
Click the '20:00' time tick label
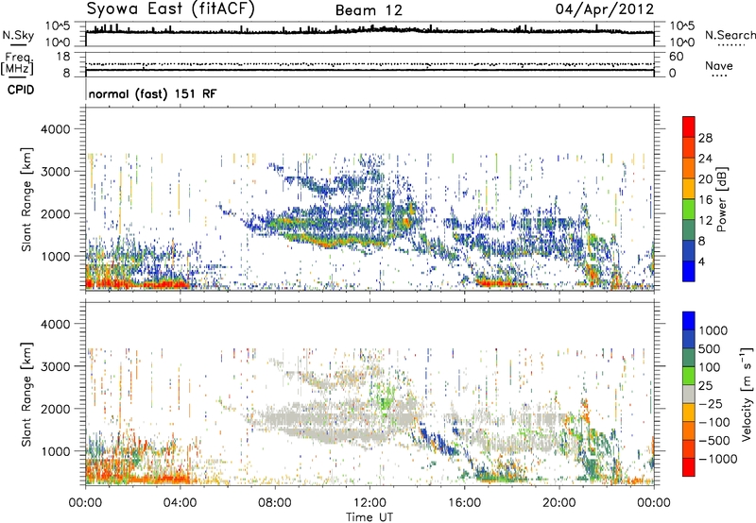click(558, 503)
